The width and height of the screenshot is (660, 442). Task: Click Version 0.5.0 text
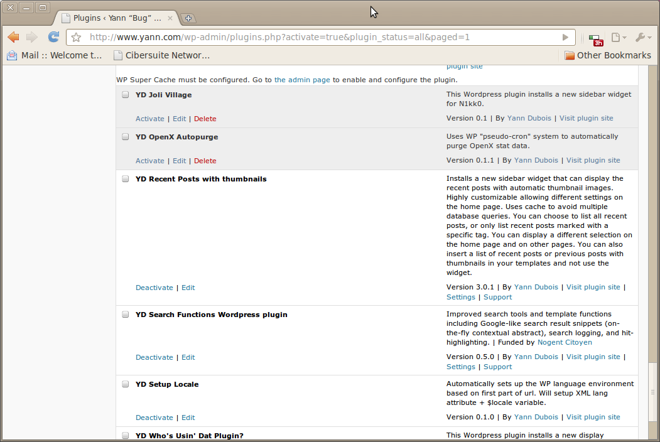tap(470, 357)
